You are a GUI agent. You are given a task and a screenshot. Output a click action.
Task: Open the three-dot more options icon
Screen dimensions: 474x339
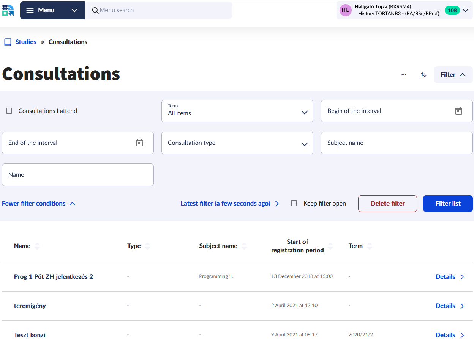tap(404, 75)
